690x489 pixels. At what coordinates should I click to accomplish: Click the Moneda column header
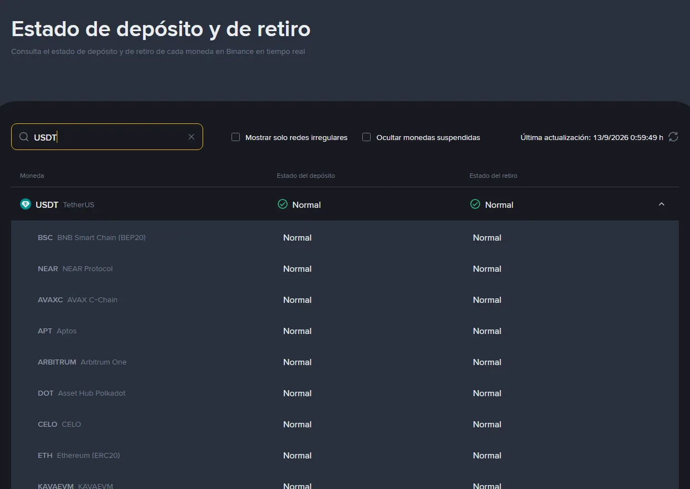[32, 176]
